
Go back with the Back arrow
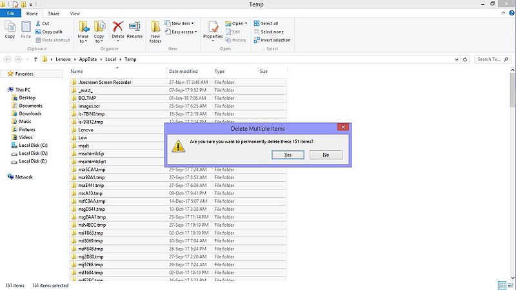point(8,59)
